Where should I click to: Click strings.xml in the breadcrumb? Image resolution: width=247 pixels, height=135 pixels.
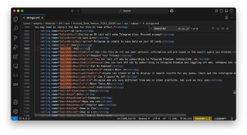tap(152, 23)
